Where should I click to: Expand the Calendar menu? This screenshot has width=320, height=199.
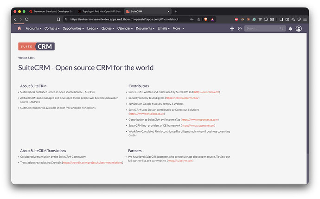pyautogui.click(x=125, y=28)
